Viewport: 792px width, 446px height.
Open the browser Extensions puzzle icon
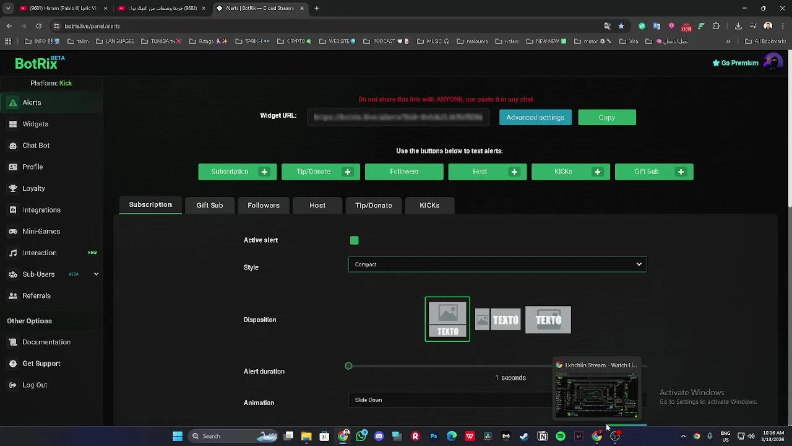click(x=717, y=26)
